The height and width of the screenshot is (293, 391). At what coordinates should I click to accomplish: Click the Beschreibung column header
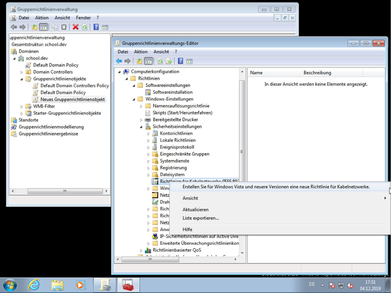tap(317, 73)
